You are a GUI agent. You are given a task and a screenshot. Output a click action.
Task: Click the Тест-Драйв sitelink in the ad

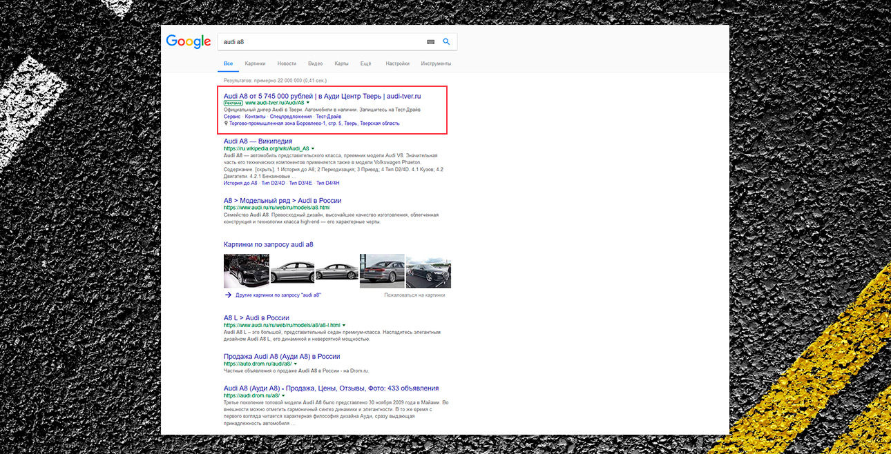(329, 116)
